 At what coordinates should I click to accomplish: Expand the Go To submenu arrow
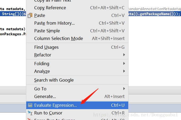point(124,89)
